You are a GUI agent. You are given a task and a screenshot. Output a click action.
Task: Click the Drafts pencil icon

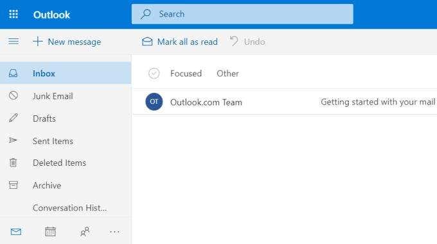point(13,118)
